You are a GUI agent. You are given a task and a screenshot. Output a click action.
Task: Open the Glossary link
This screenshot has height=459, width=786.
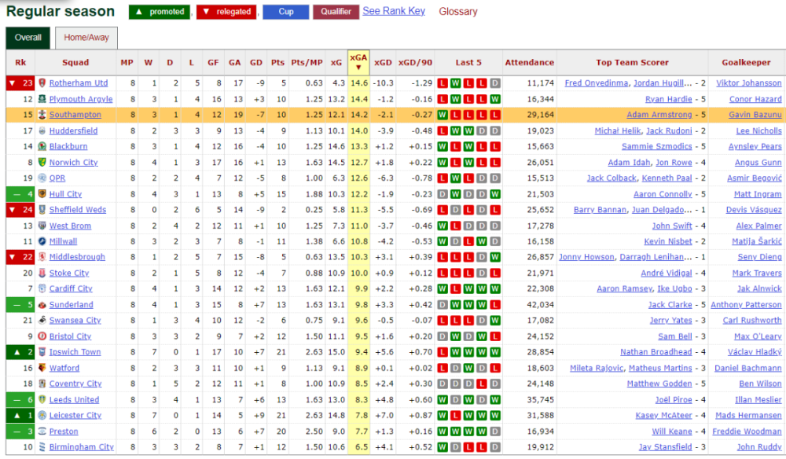click(x=457, y=12)
